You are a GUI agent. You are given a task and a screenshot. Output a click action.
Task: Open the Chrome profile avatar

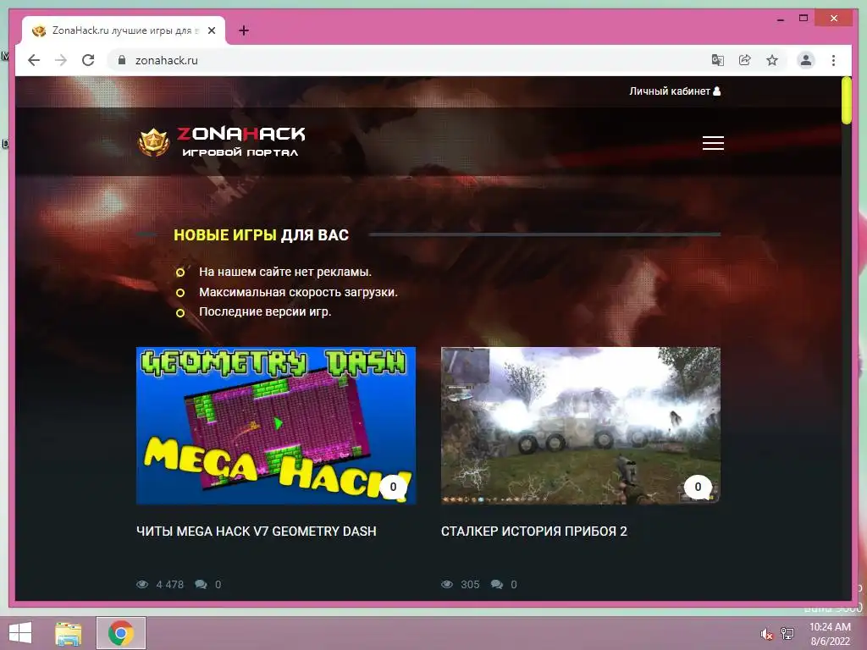[806, 60]
